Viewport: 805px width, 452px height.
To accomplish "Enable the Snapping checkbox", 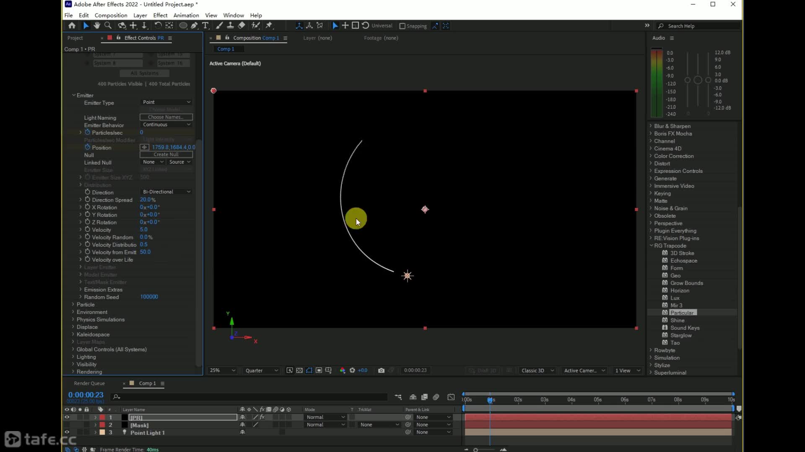I will coord(402,26).
